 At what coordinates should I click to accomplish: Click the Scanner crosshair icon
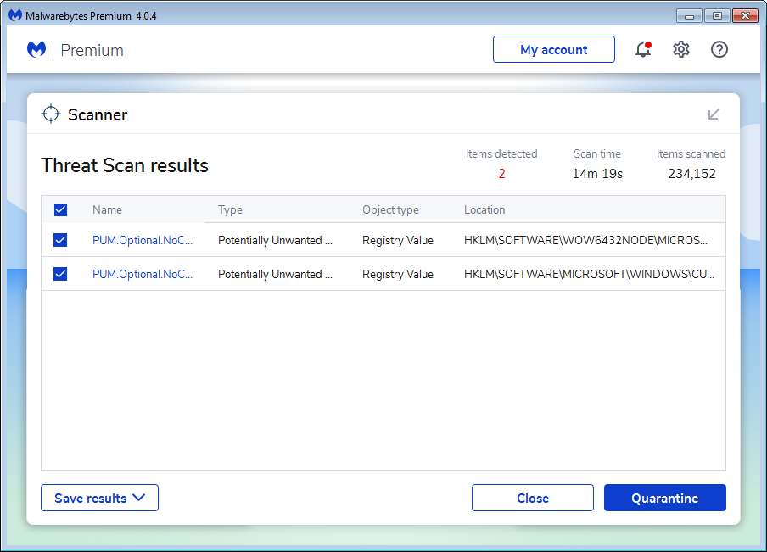tap(51, 114)
